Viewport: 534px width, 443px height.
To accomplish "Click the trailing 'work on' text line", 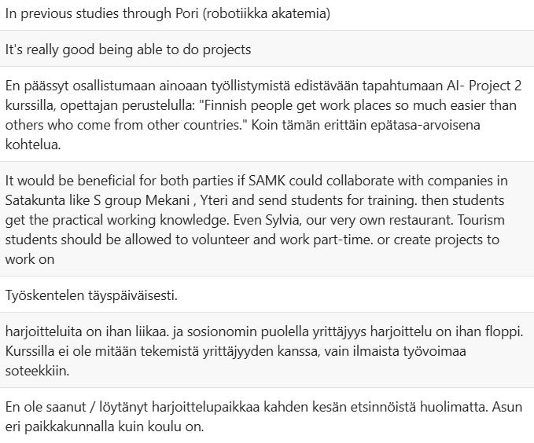I will pos(30,260).
